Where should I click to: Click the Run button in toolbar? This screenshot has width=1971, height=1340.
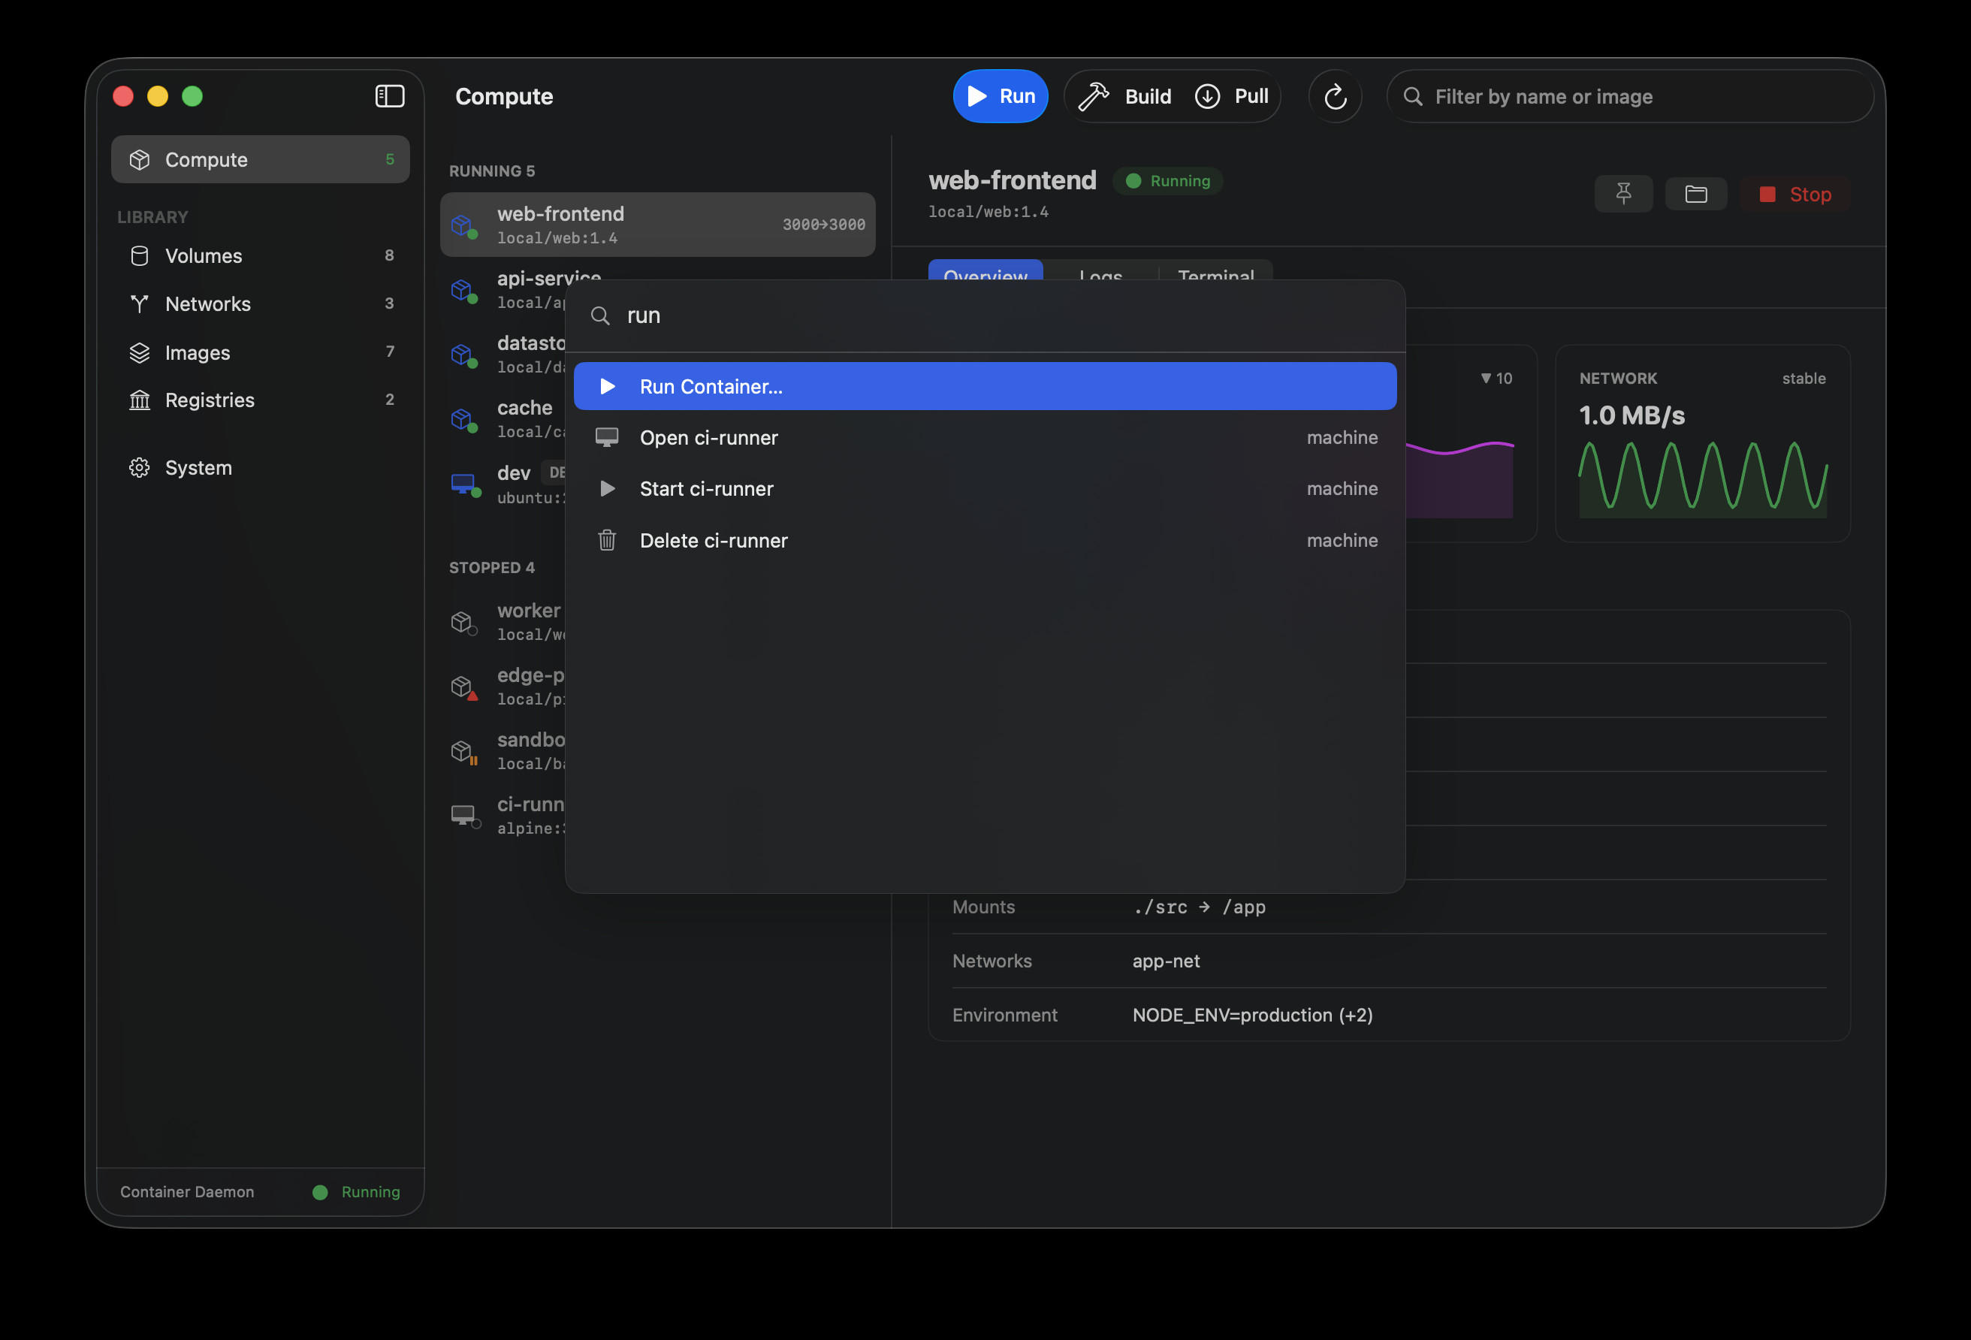click(1000, 96)
